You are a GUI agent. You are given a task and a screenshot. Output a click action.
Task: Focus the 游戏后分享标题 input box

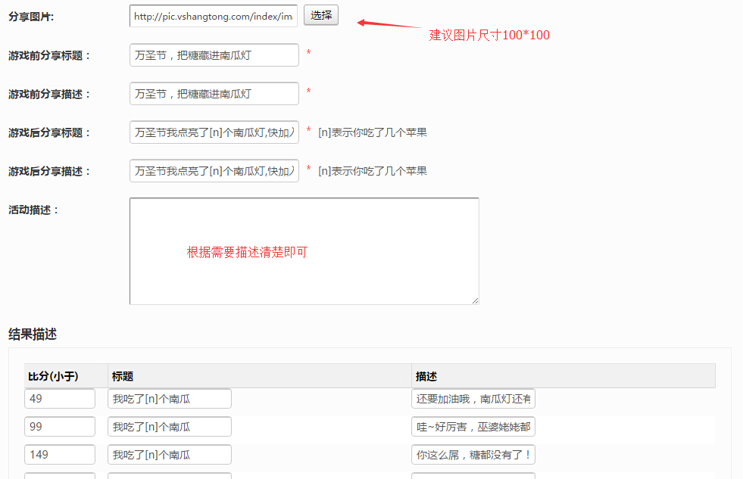point(214,132)
